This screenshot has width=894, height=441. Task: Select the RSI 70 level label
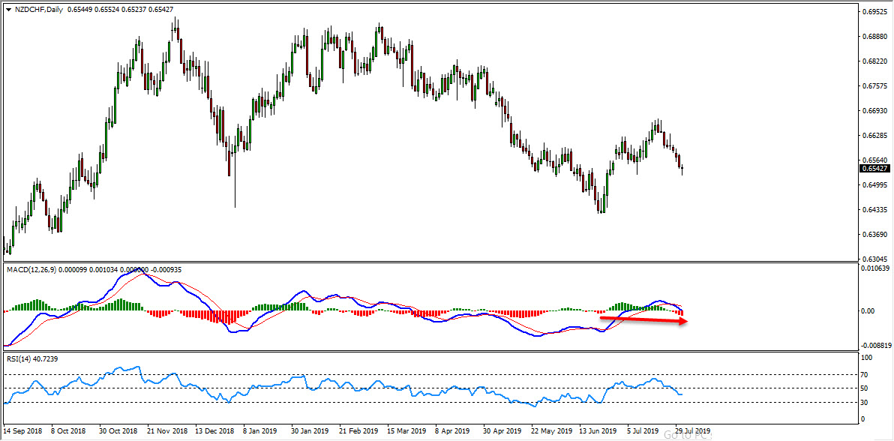pos(864,373)
